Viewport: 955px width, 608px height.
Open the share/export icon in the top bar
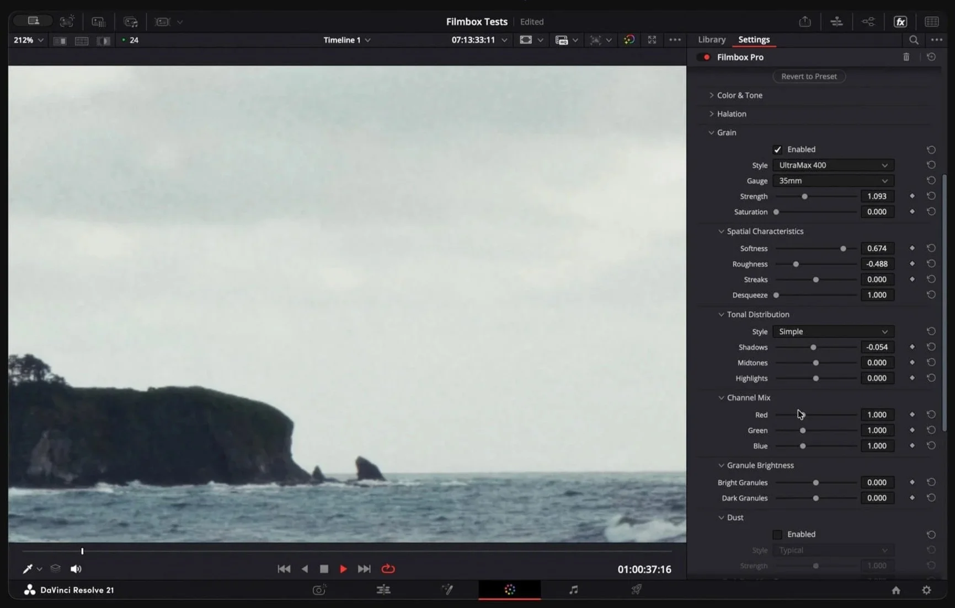click(x=805, y=21)
